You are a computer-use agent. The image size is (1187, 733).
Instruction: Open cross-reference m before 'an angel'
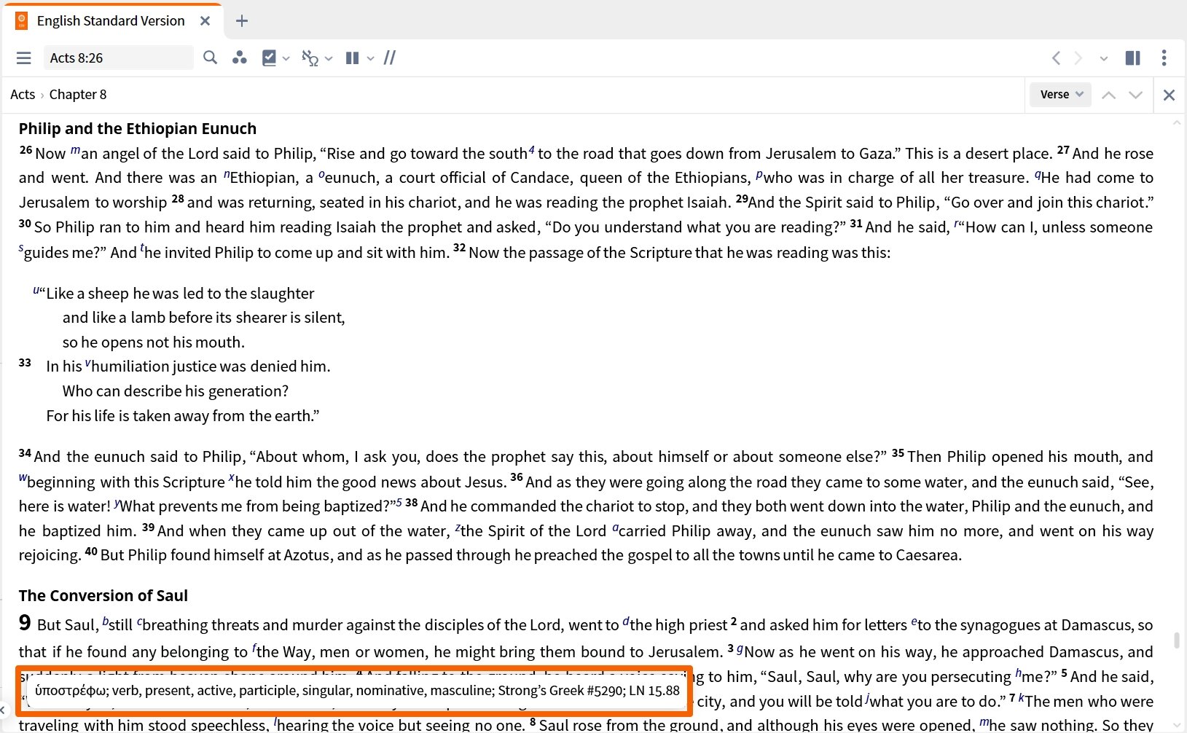[75, 151]
